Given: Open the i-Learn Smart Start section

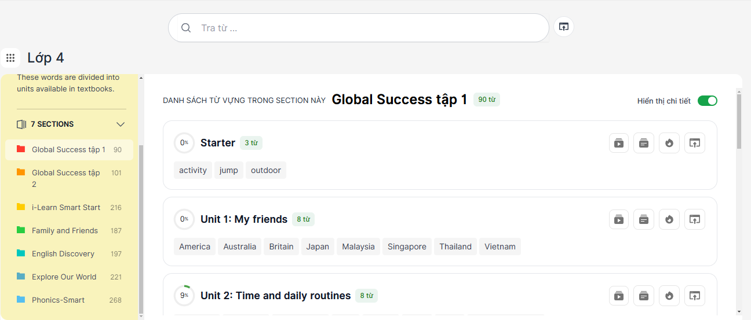Looking at the screenshot, I should click(66, 207).
